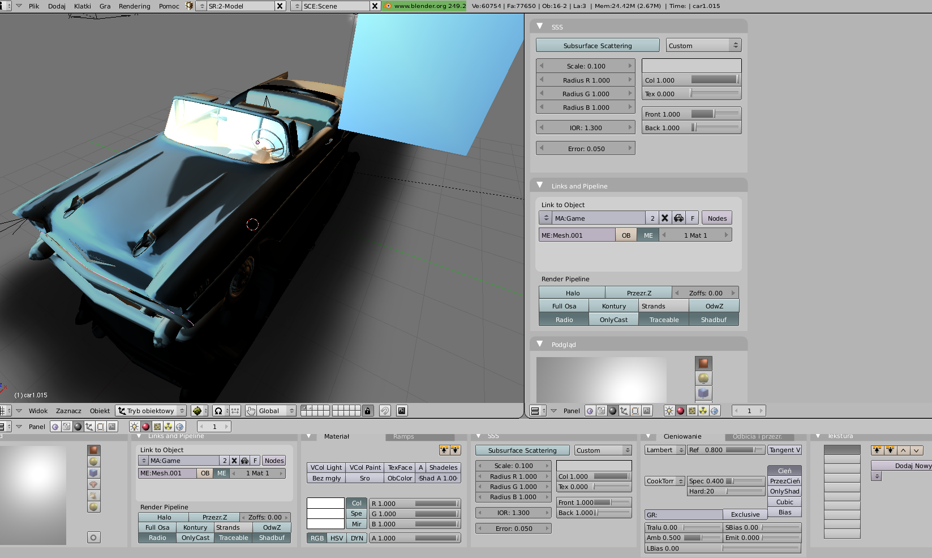Viewport: 932px width, 558px height.
Task: Toggle Shadbuf in right Render Pipeline
Action: 714,320
